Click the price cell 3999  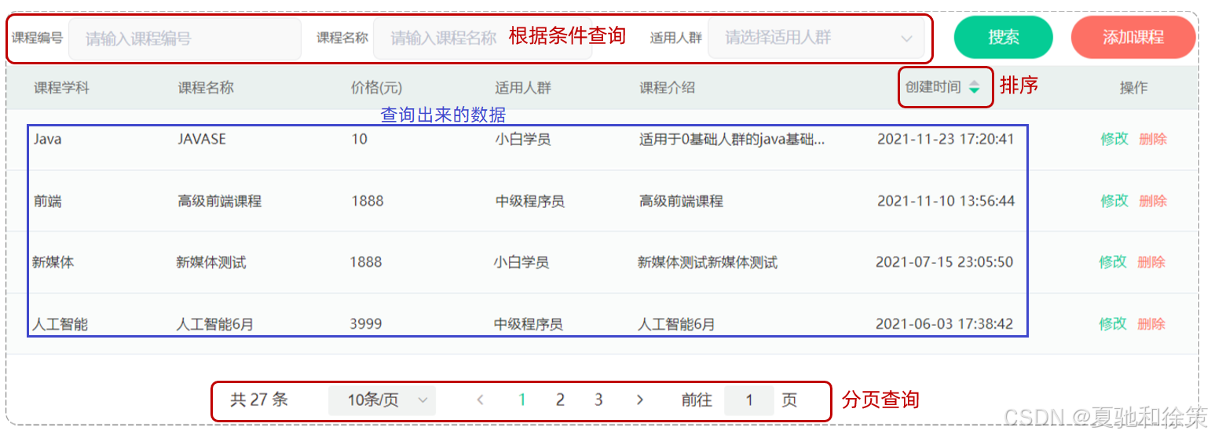[366, 323]
